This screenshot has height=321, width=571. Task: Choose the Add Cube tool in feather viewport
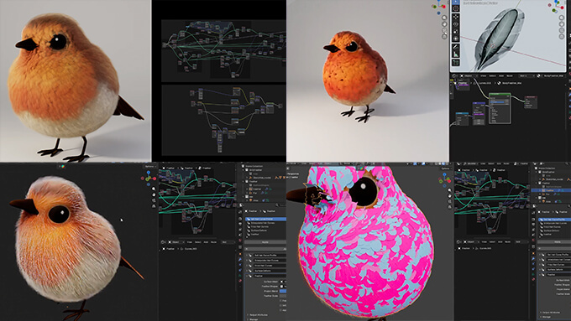tap(456, 63)
